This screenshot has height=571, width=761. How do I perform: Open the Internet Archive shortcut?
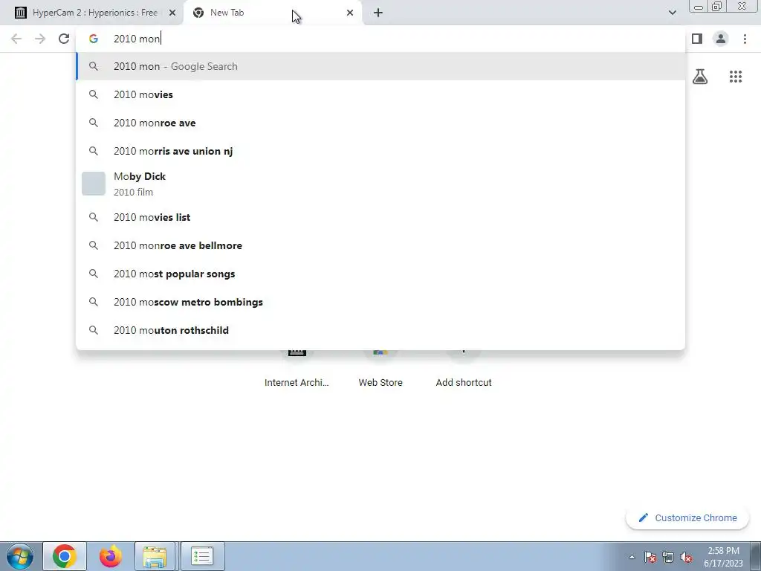click(x=297, y=369)
